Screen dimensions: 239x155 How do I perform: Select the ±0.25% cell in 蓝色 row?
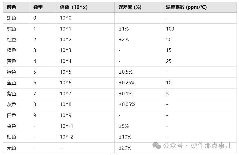pos(138,83)
